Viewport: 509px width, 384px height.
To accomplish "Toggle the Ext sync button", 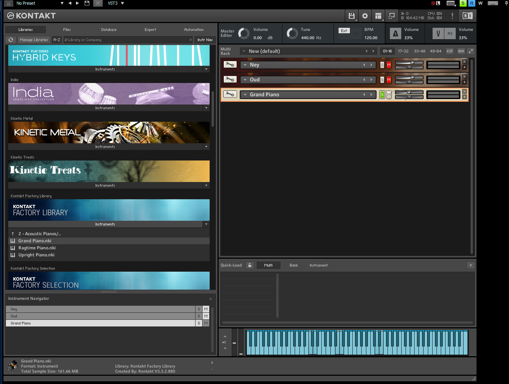I will 344,31.
